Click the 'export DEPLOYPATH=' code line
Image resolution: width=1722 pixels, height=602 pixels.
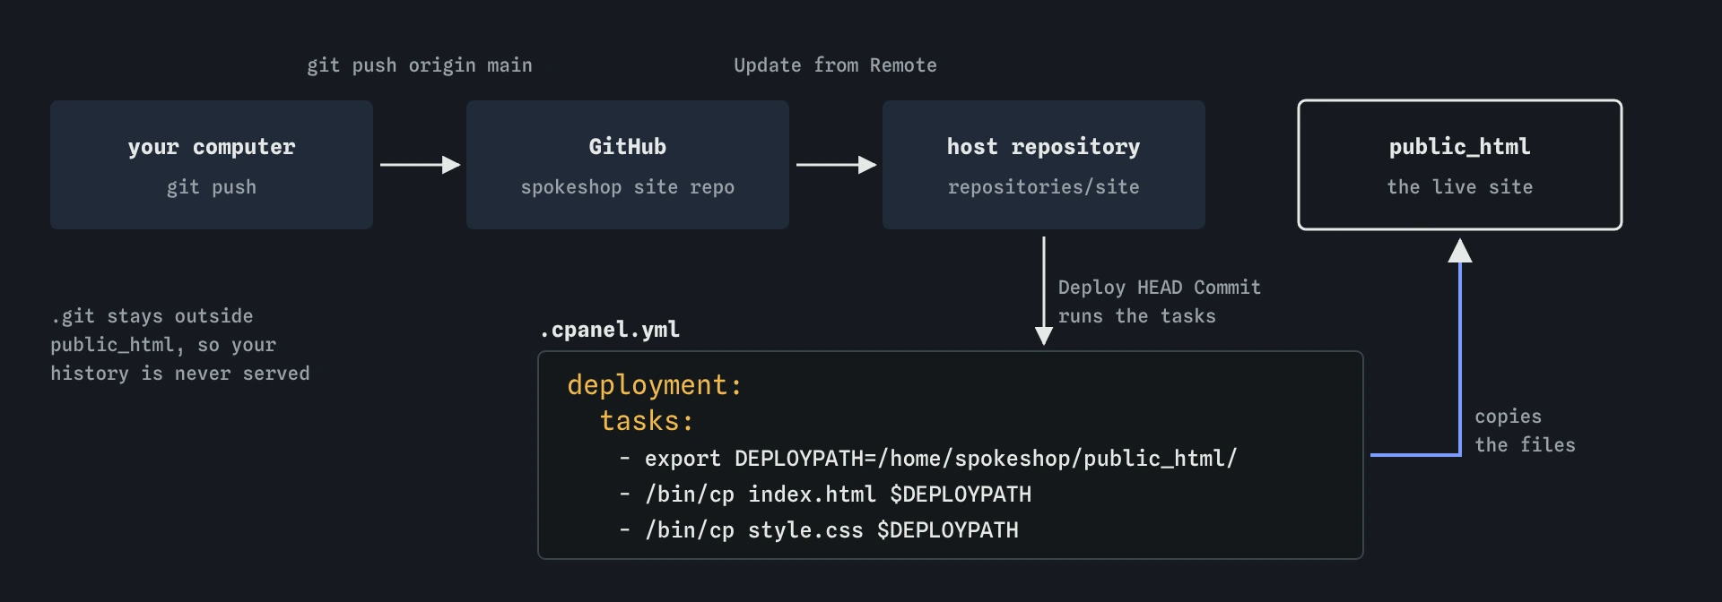927,459
